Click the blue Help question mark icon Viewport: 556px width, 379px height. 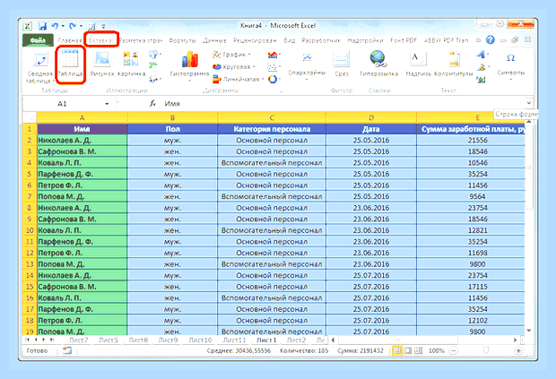tap(490, 39)
